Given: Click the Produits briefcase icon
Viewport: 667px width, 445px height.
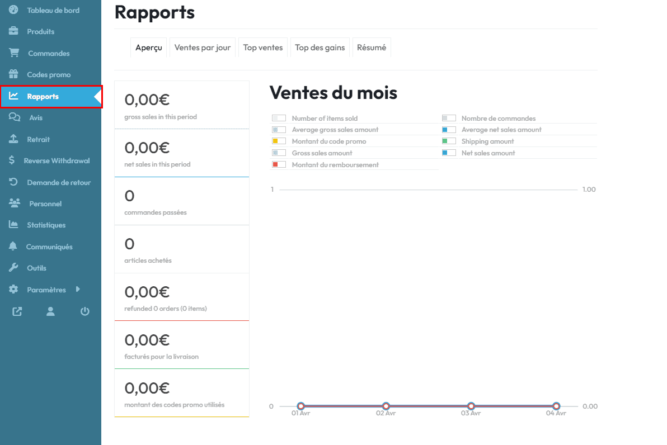Looking at the screenshot, I should 13,31.
